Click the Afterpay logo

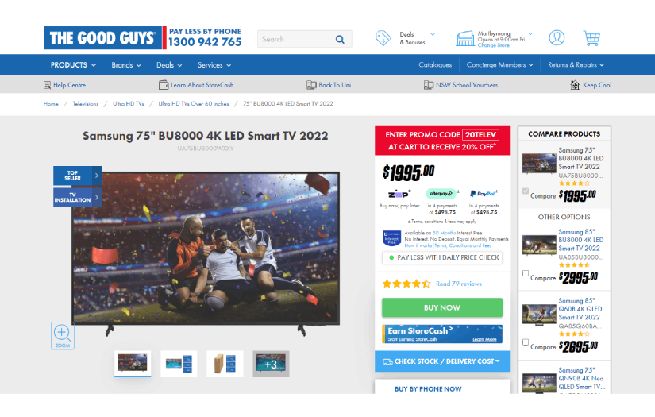441,194
